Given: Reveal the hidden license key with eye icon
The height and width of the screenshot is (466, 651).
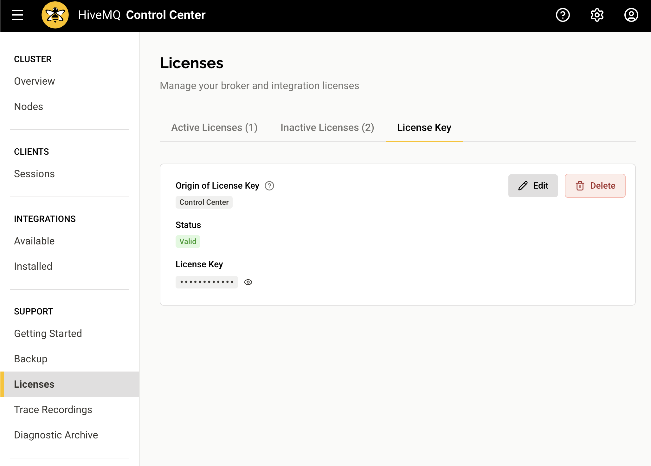Looking at the screenshot, I should pyautogui.click(x=248, y=282).
